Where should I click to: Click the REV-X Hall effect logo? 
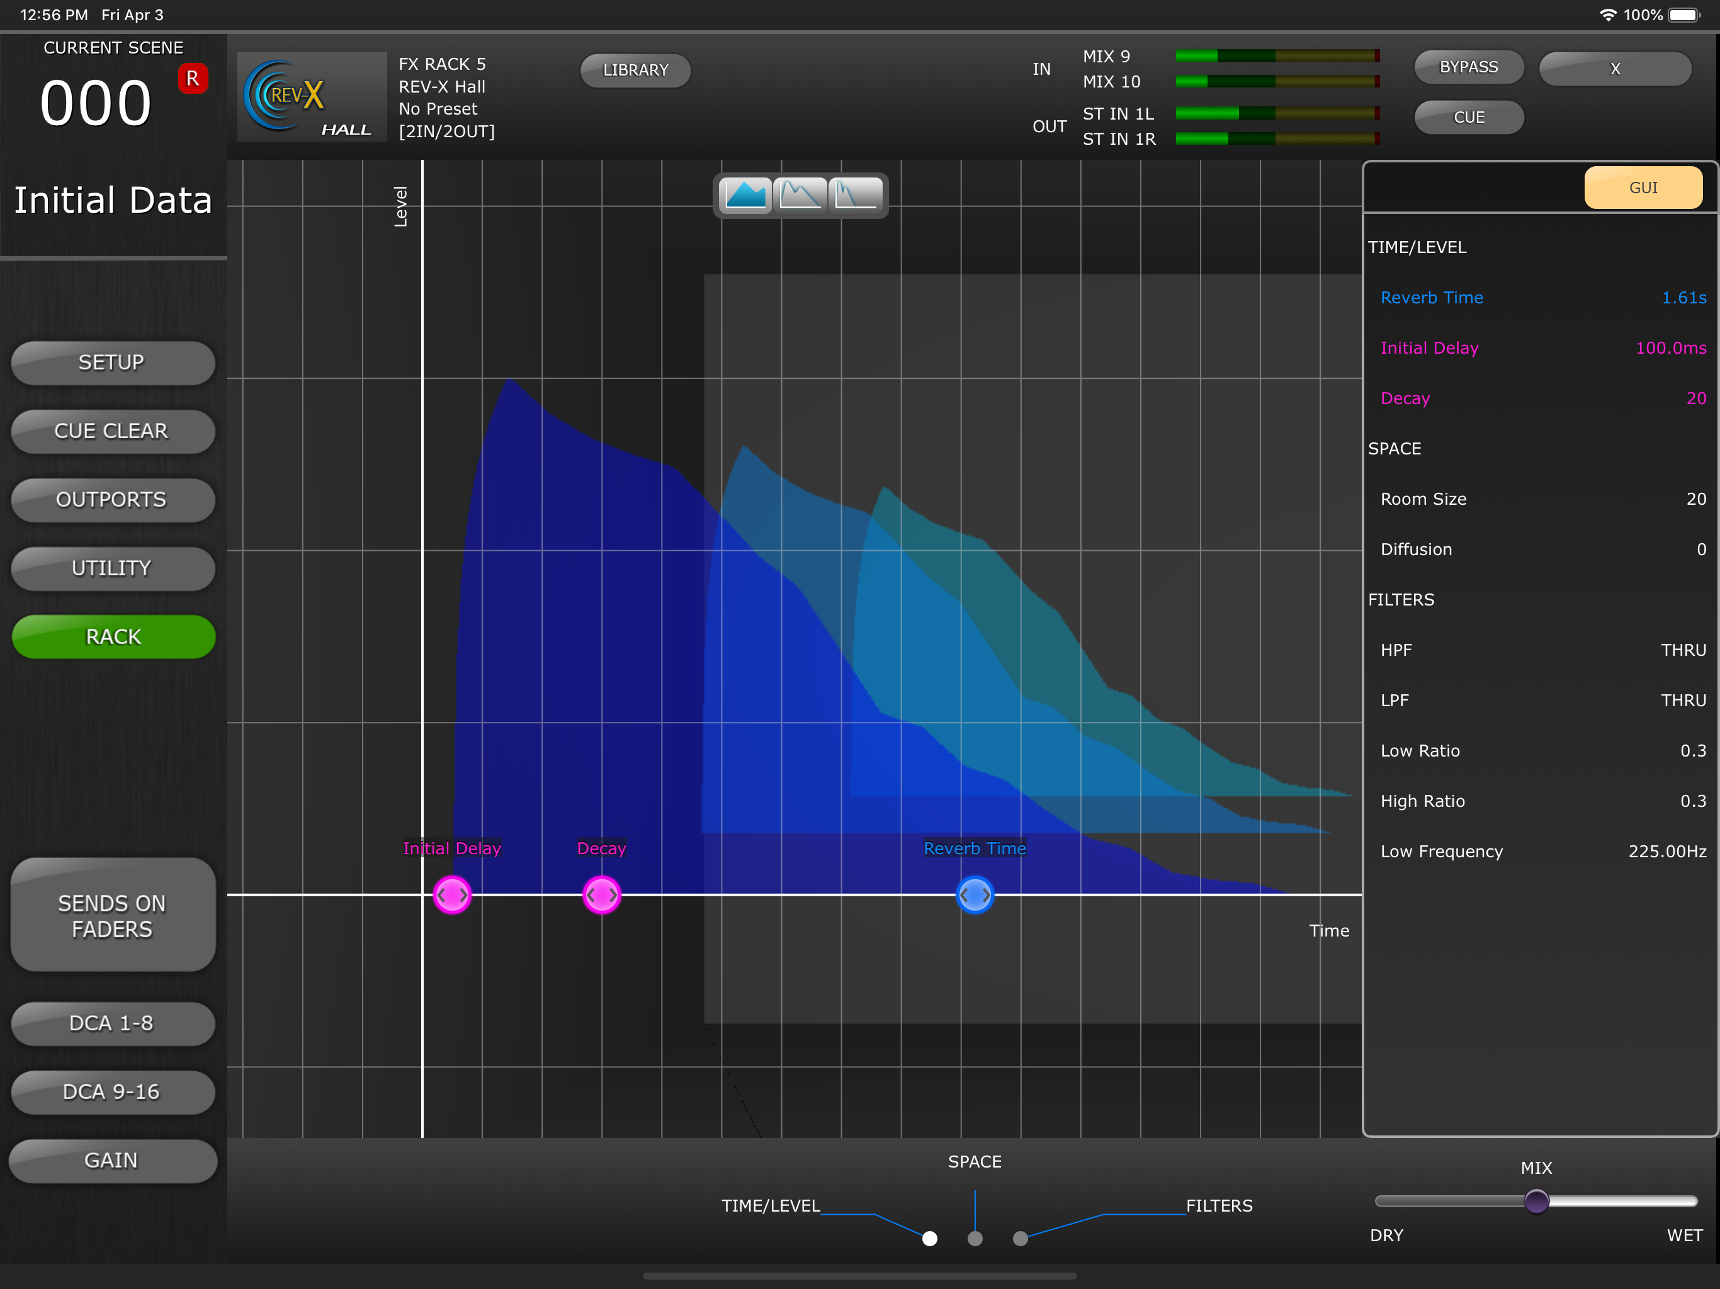click(311, 97)
